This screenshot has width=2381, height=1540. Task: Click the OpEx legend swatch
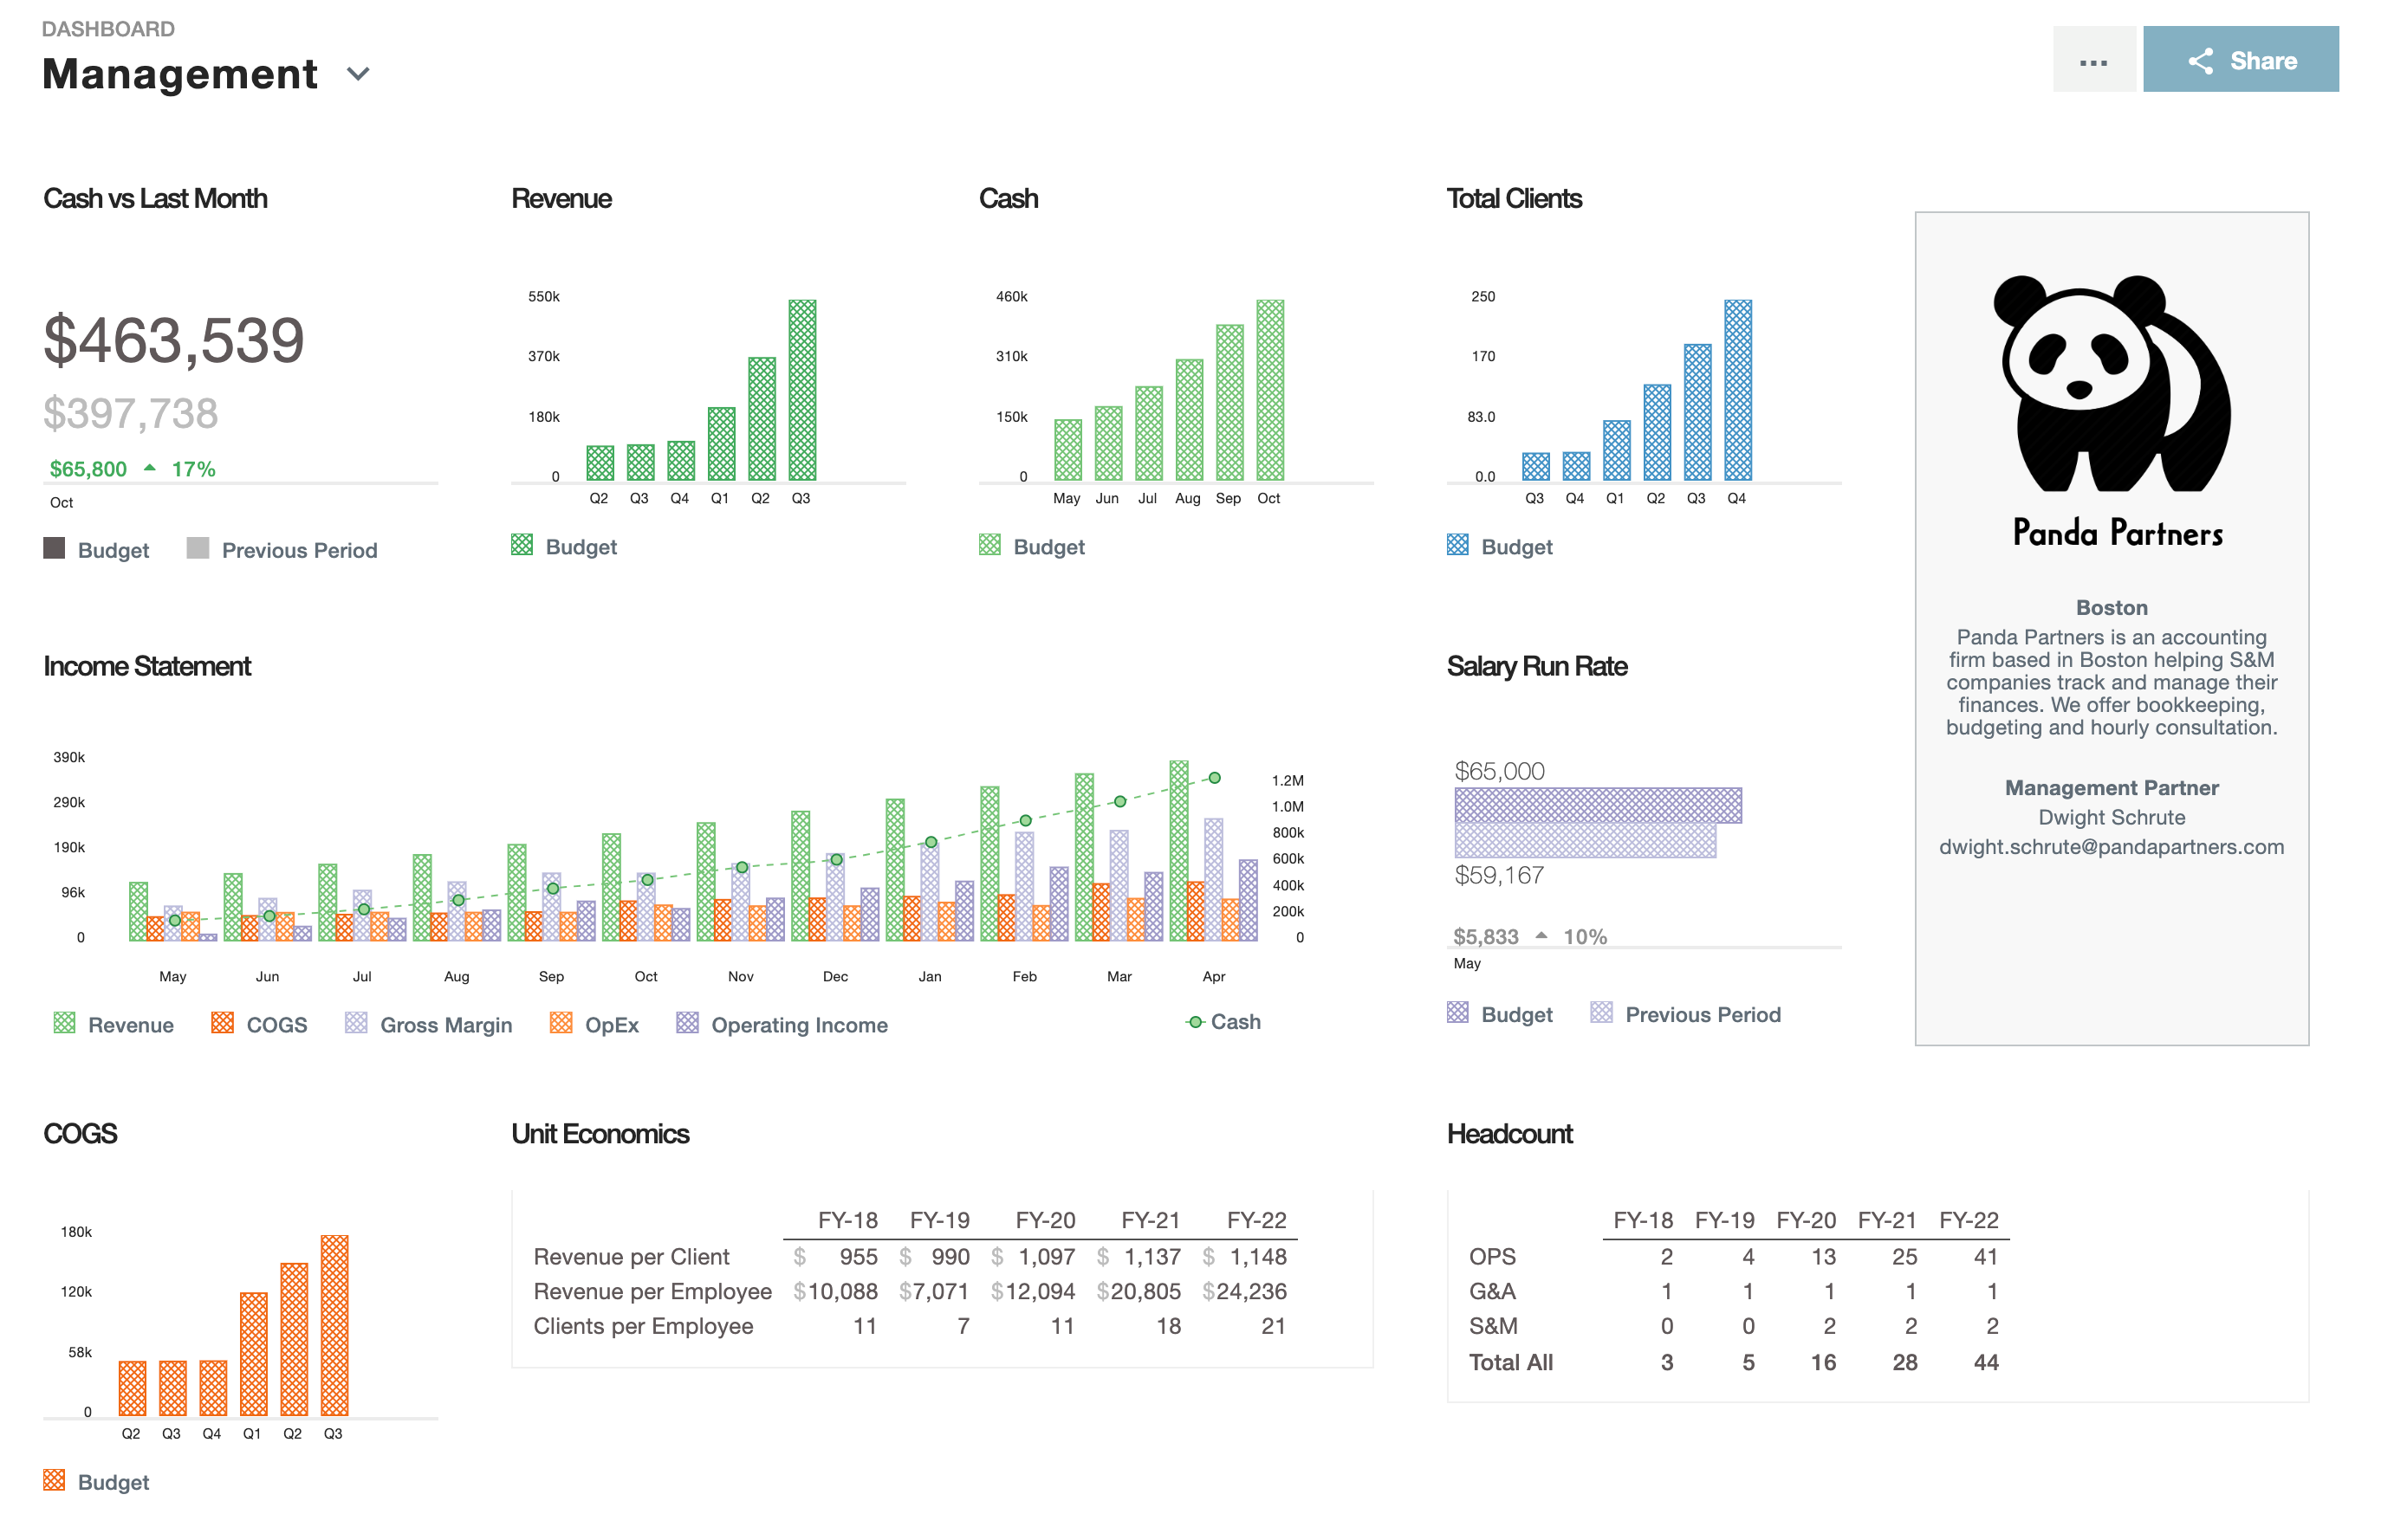561,1023
